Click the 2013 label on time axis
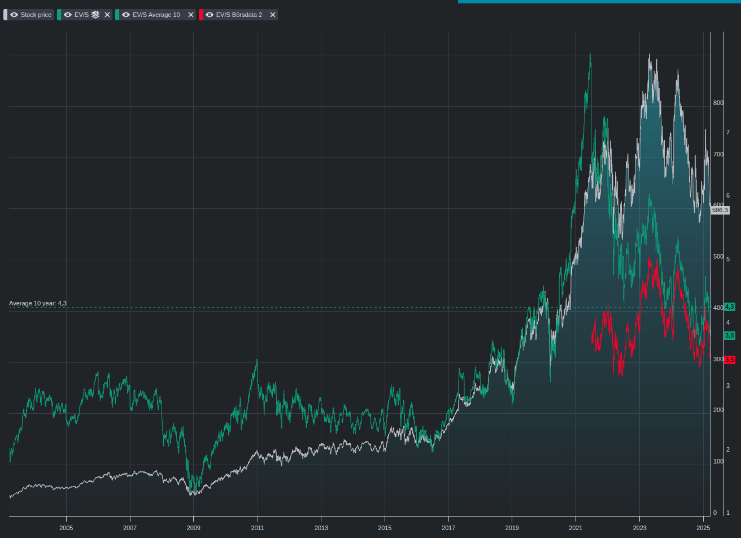The image size is (741, 538). pyautogui.click(x=321, y=528)
